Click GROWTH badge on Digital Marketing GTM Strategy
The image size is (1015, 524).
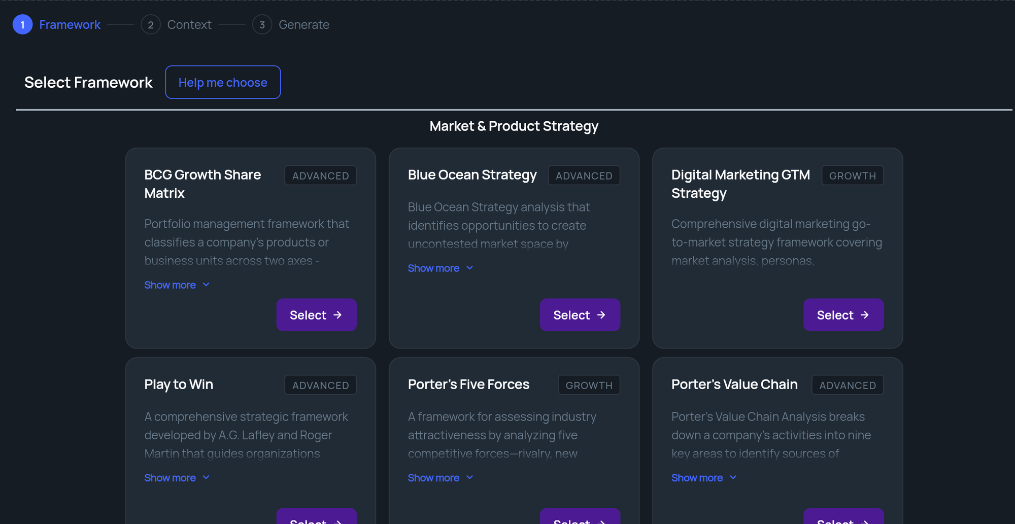(852, 176)
